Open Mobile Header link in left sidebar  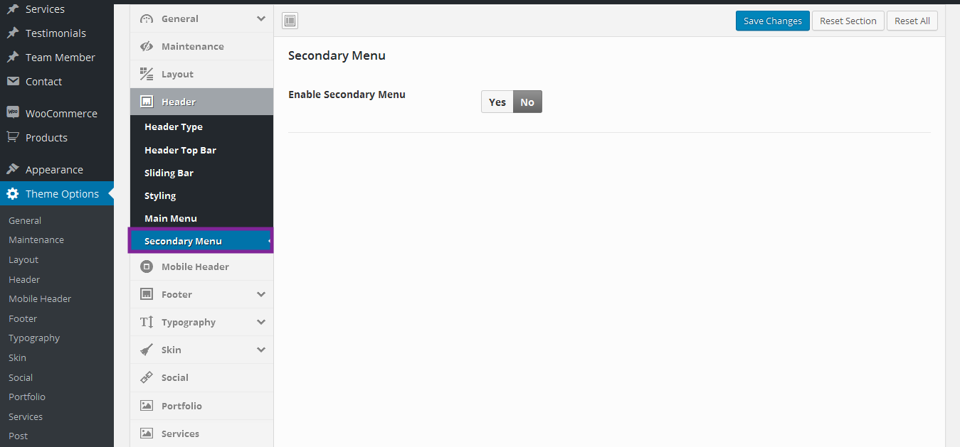(x=40, y=298)
